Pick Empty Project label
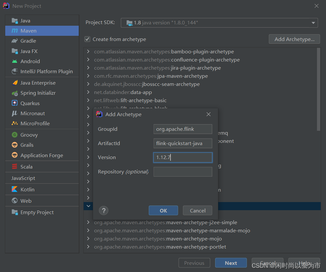Image resolution: width=326 pixels, height=272 pixels. [x=37, y=212]
